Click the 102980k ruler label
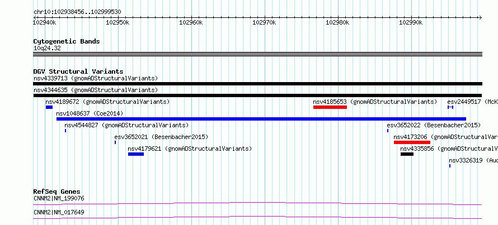Viewport: 498px width, 225px height. click(x=337, y=22)
